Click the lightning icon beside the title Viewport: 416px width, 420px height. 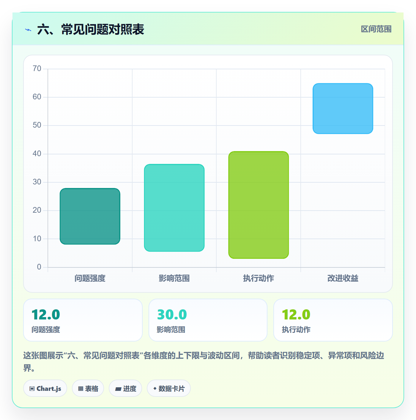click(28, 30)
